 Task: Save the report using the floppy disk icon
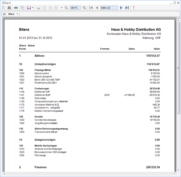pos(29,8)
